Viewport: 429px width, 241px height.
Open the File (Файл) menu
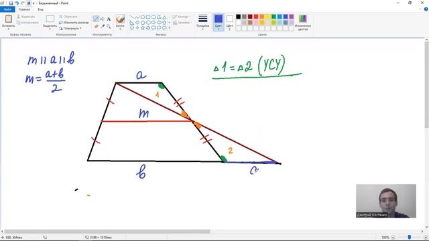(7, 9)
